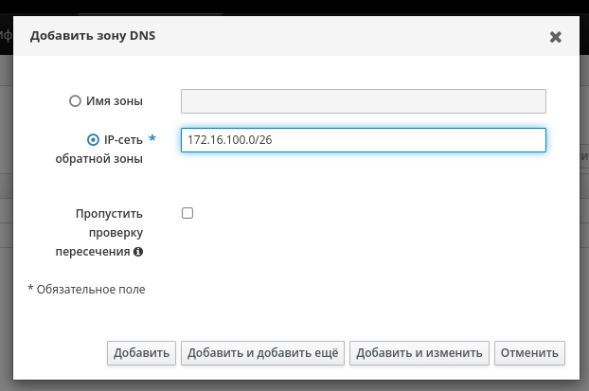Click the "Добавить" button

(141, 353)
